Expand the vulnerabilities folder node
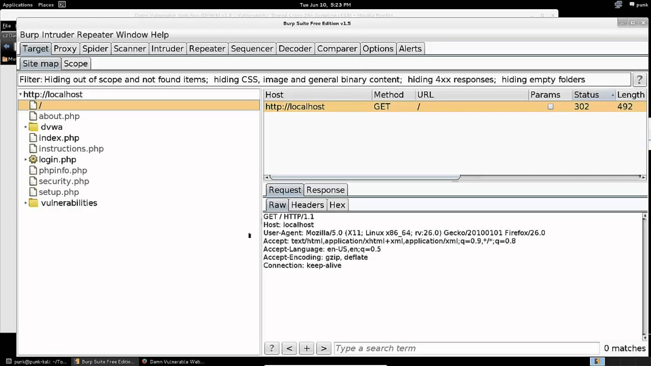 point(26,203)
